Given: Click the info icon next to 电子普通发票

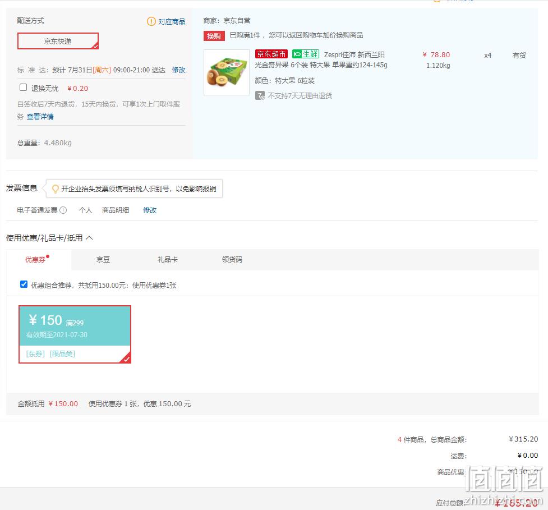Looking at the screenshot, I should pyautogui.click(x=63, y=210).
